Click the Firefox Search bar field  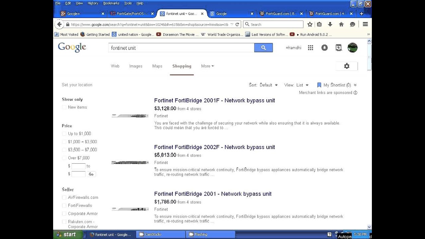coord(273,24)
